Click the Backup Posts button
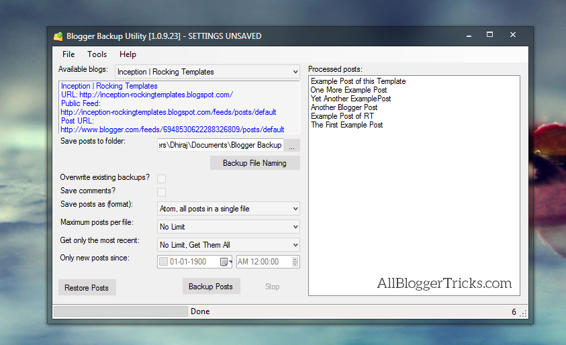Screen dimensions: 566x345 [211, 286]
